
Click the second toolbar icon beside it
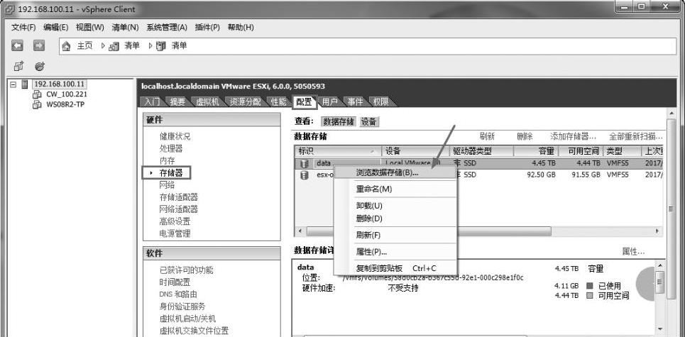(40, 67)
